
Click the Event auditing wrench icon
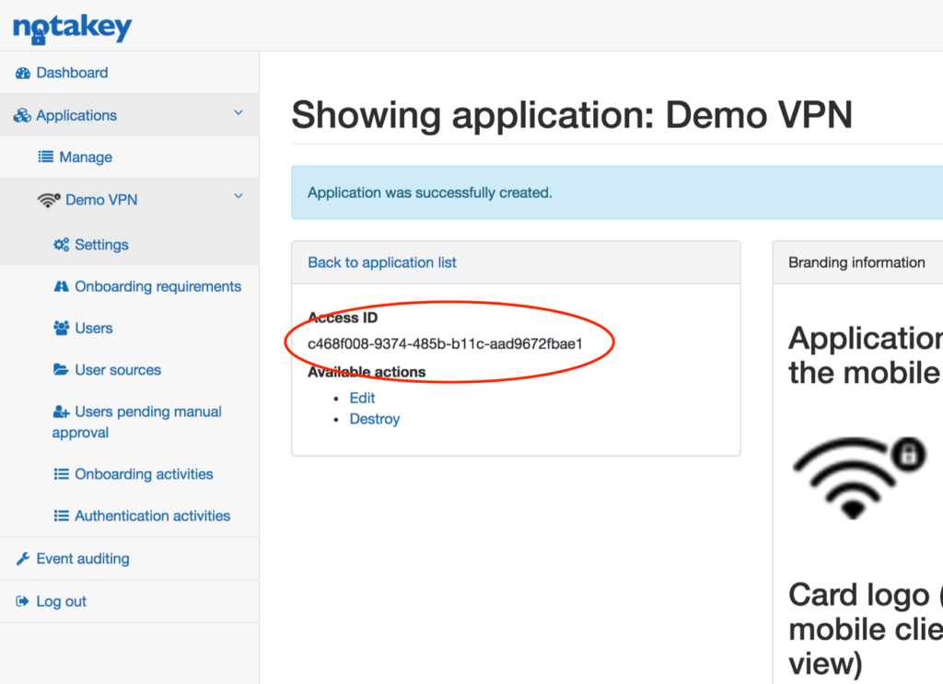[23, 559]
